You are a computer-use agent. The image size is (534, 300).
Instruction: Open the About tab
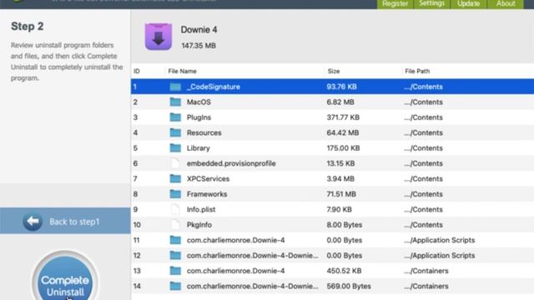point(506,3)
